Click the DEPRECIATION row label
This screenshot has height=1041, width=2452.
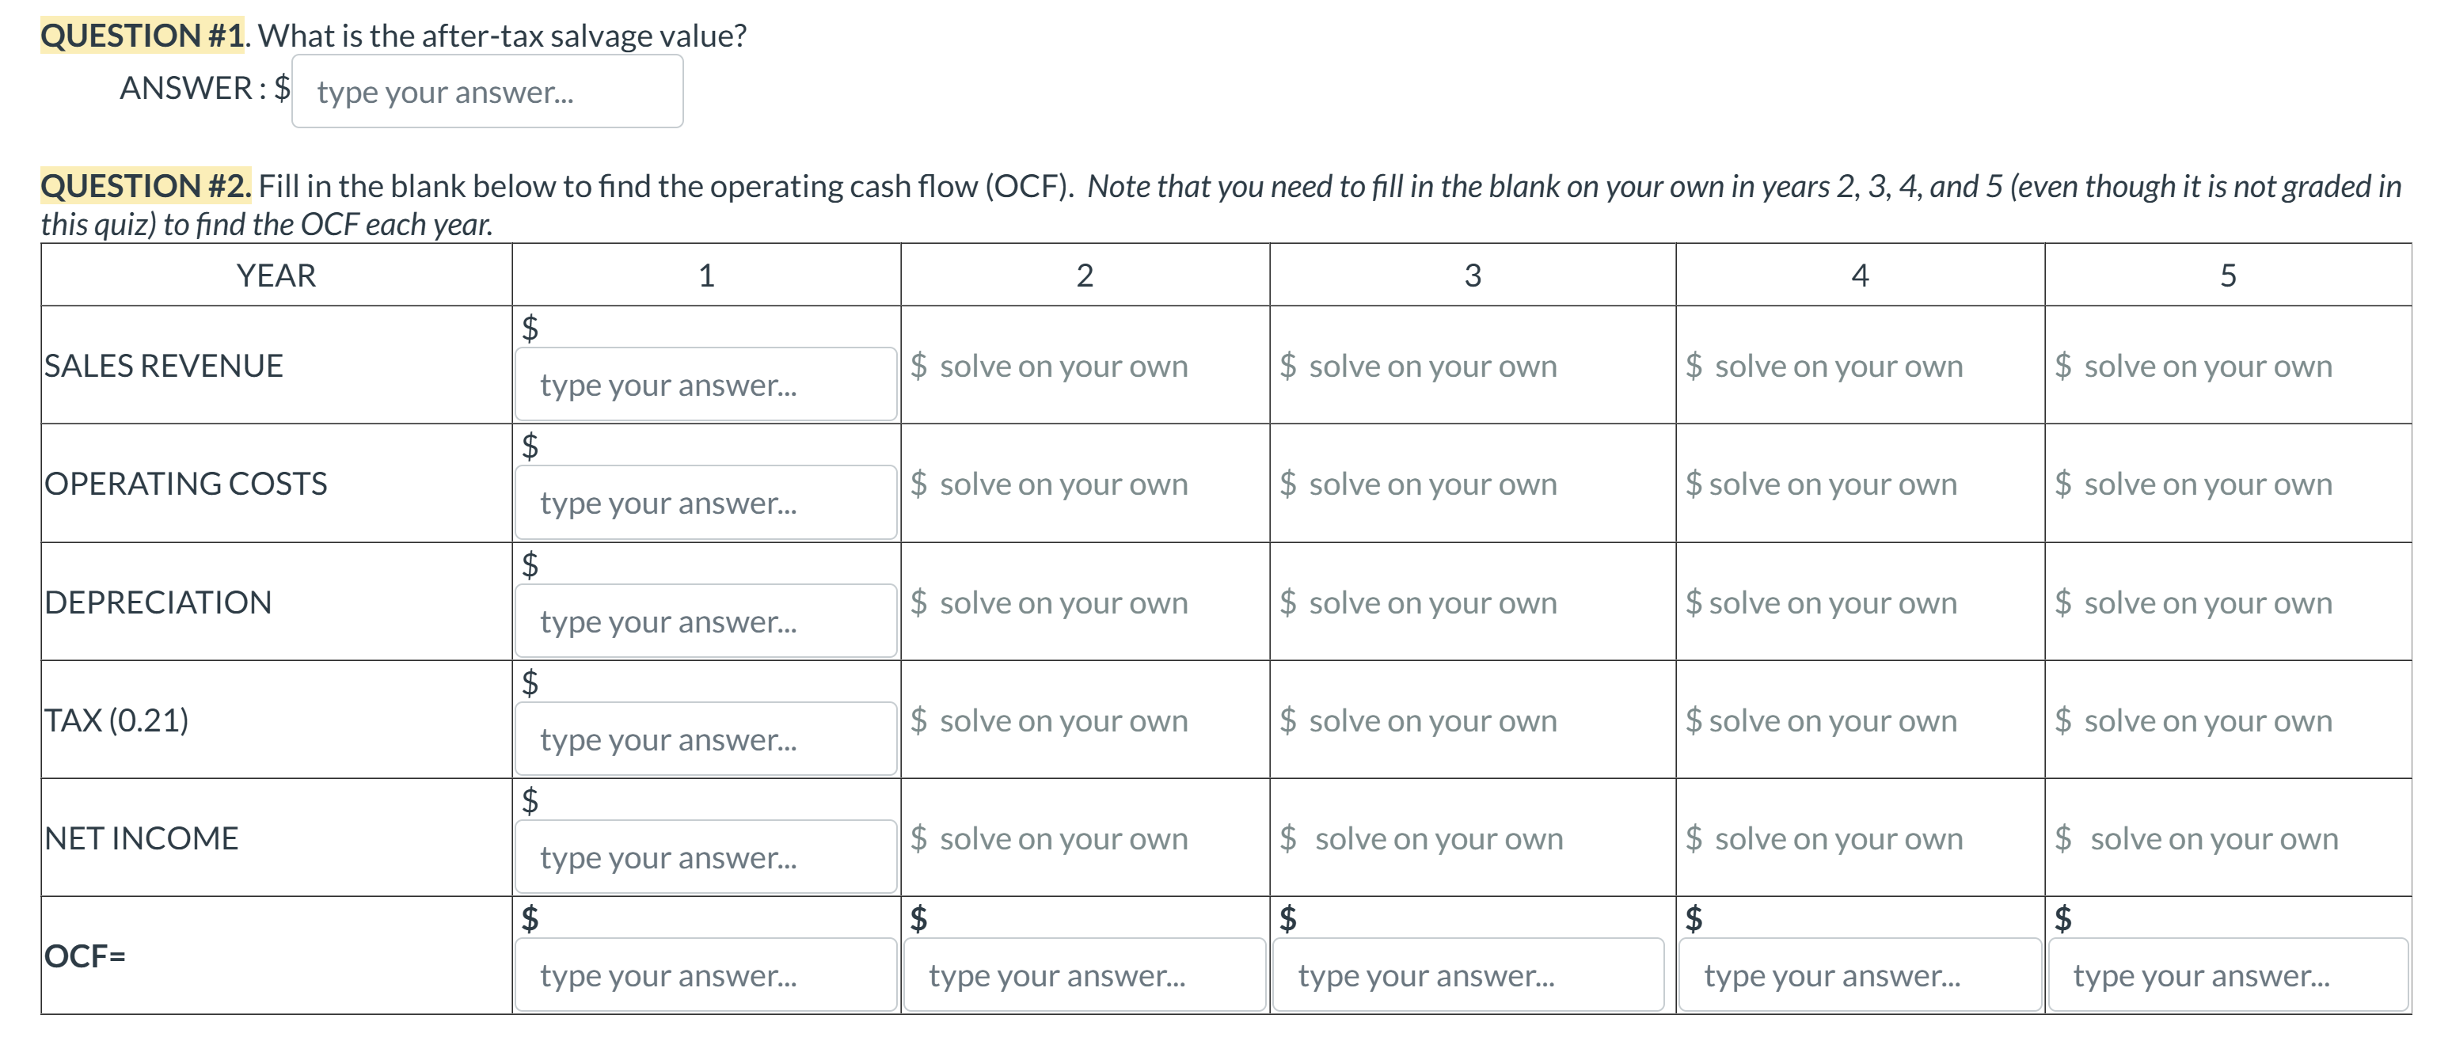pyautogui.click(x=158, y=602)
